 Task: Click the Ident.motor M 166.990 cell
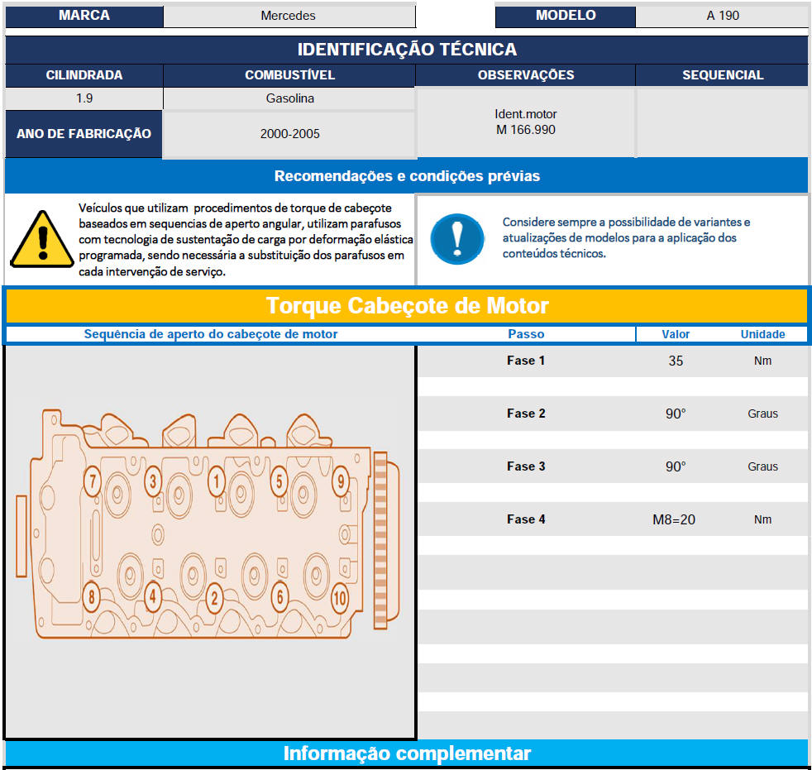tap(526, 122)
